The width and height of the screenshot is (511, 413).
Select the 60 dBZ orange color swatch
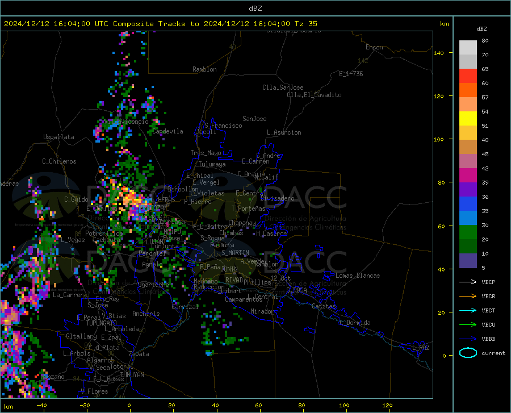click(x=468, y=90)
